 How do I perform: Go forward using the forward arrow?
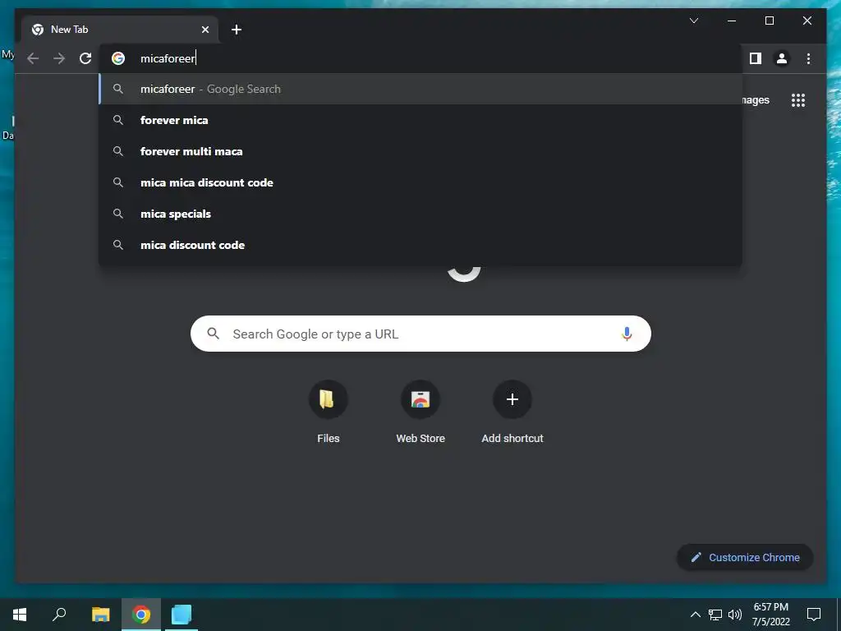click(x=59, y=58)
